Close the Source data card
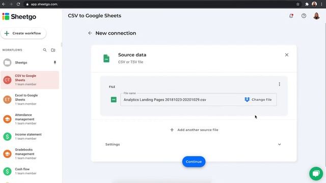 (x=287, y=55)
